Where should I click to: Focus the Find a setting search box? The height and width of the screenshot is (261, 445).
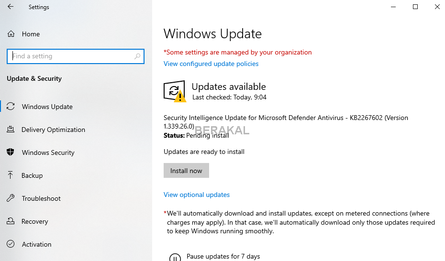click(x=76, y=56)
